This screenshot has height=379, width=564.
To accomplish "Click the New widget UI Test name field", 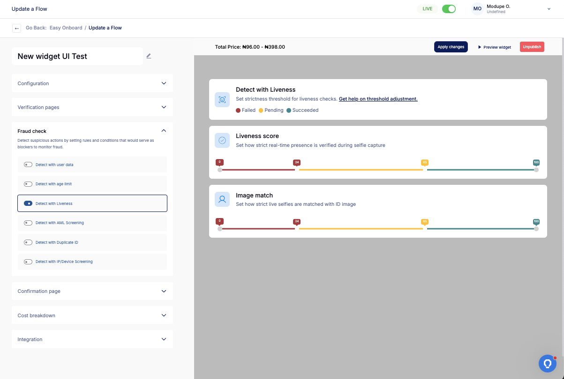I will pyautogui.click(x=77, y=56).
